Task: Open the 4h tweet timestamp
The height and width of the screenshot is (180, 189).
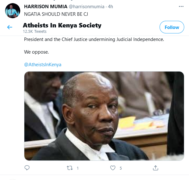Action: pyautogui.click(x=110, y=7)
